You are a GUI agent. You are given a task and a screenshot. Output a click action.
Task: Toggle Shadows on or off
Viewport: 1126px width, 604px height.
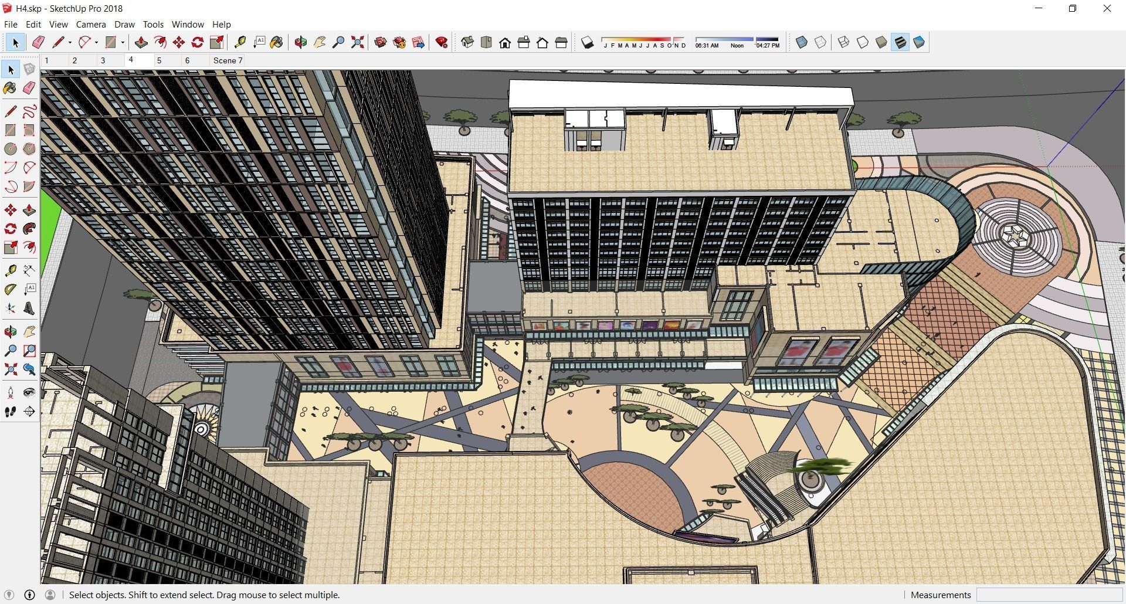click(x=587, y=42)
